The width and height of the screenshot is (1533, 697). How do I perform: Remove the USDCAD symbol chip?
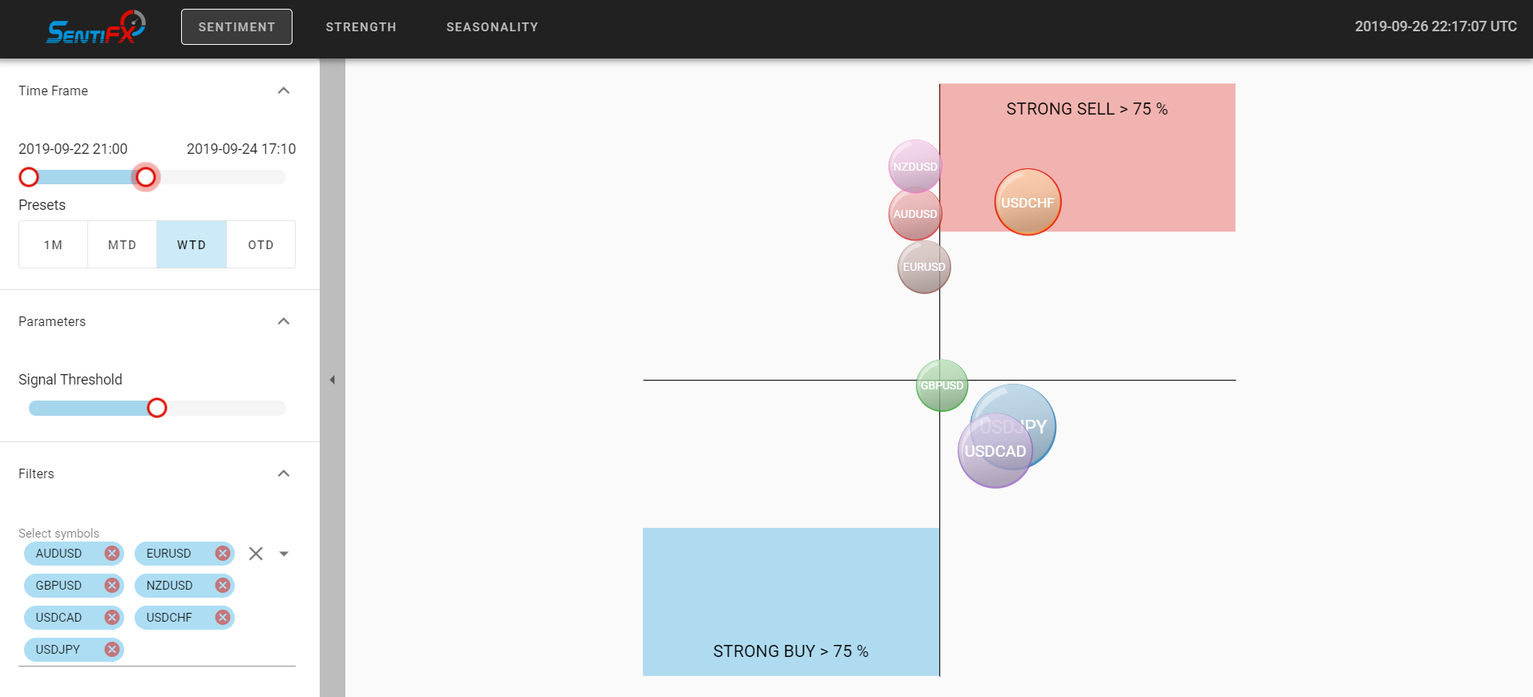point(112,618)
